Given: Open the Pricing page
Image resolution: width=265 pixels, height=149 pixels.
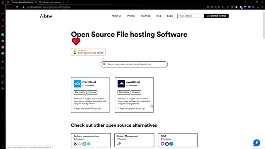Looking at the screenshot, I should click(x=131, y=16).
